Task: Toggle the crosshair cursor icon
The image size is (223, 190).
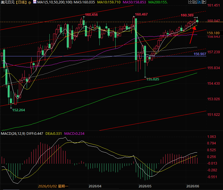Action: [x=190, y=2]
